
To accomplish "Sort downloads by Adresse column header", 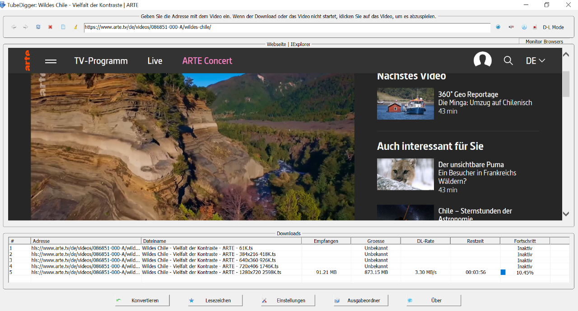I will 86,241.
